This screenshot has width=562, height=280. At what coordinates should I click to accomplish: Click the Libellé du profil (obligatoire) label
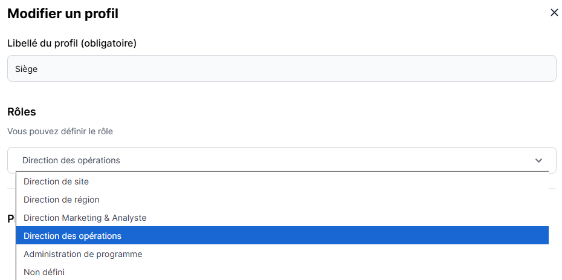pyautogui.click(x=72, y=43)
